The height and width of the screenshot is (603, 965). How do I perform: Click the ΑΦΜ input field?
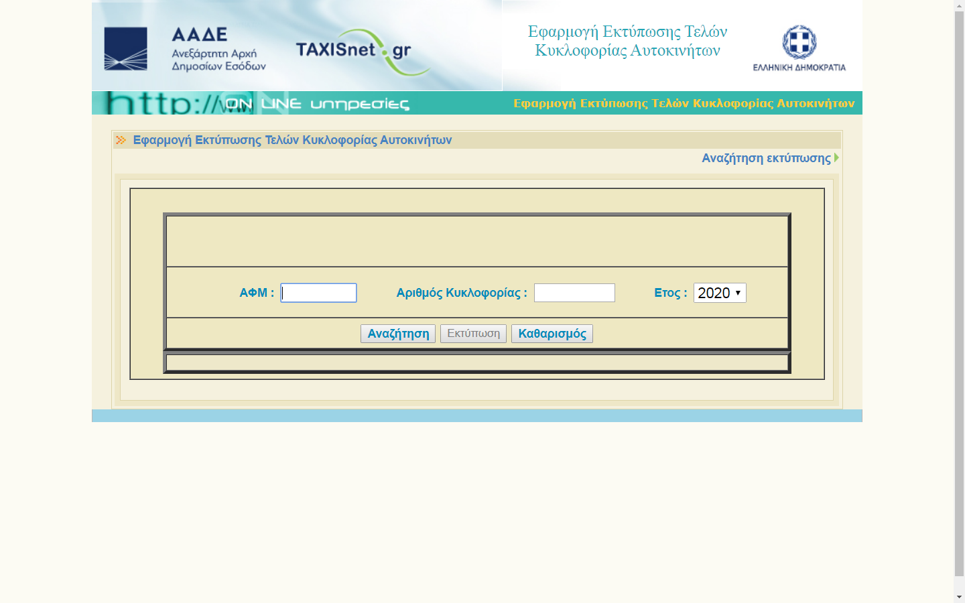[318, 293]
